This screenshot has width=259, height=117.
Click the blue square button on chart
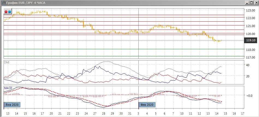point(10,12)
